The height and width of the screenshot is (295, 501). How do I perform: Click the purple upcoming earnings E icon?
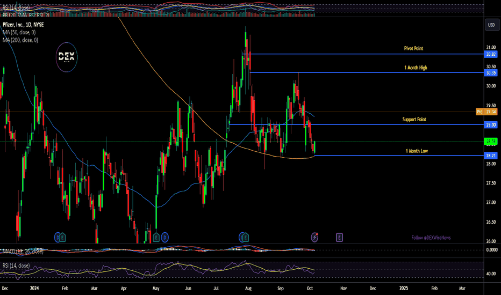tap(339, 237)
